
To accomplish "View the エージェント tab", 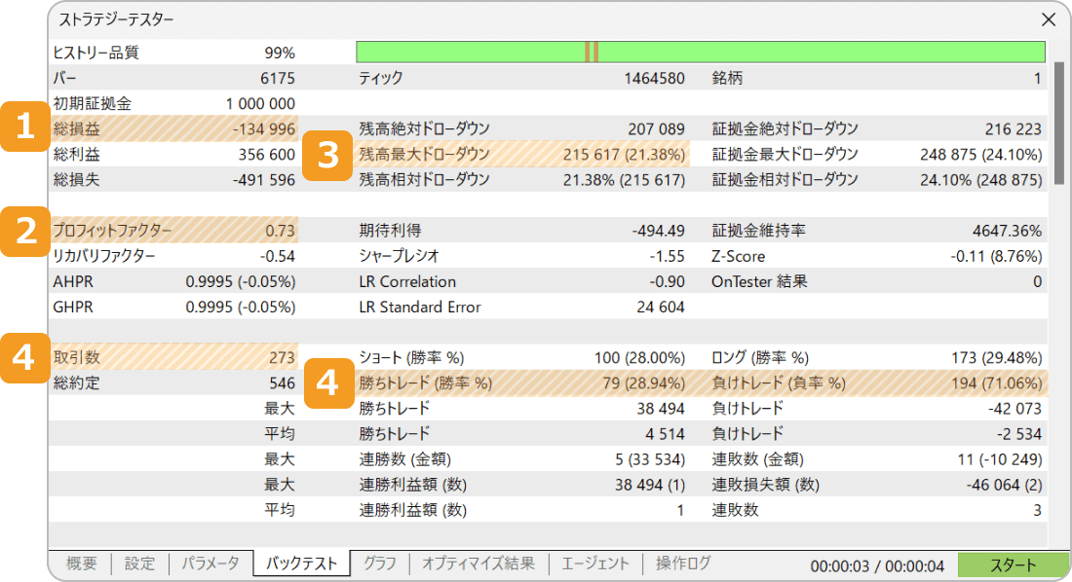I will click(x=594, y=562).
